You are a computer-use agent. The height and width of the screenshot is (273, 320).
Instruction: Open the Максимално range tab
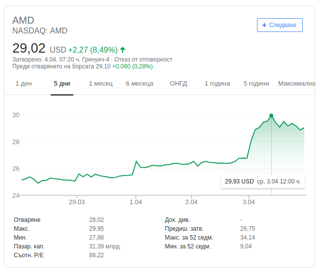pos(296,84)
